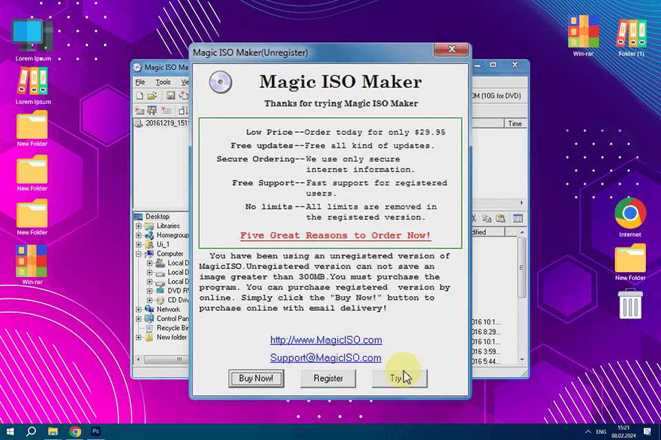
Task: Expand the Homegroup tree node
Action: pyautogui.click(x=138, y=235)
